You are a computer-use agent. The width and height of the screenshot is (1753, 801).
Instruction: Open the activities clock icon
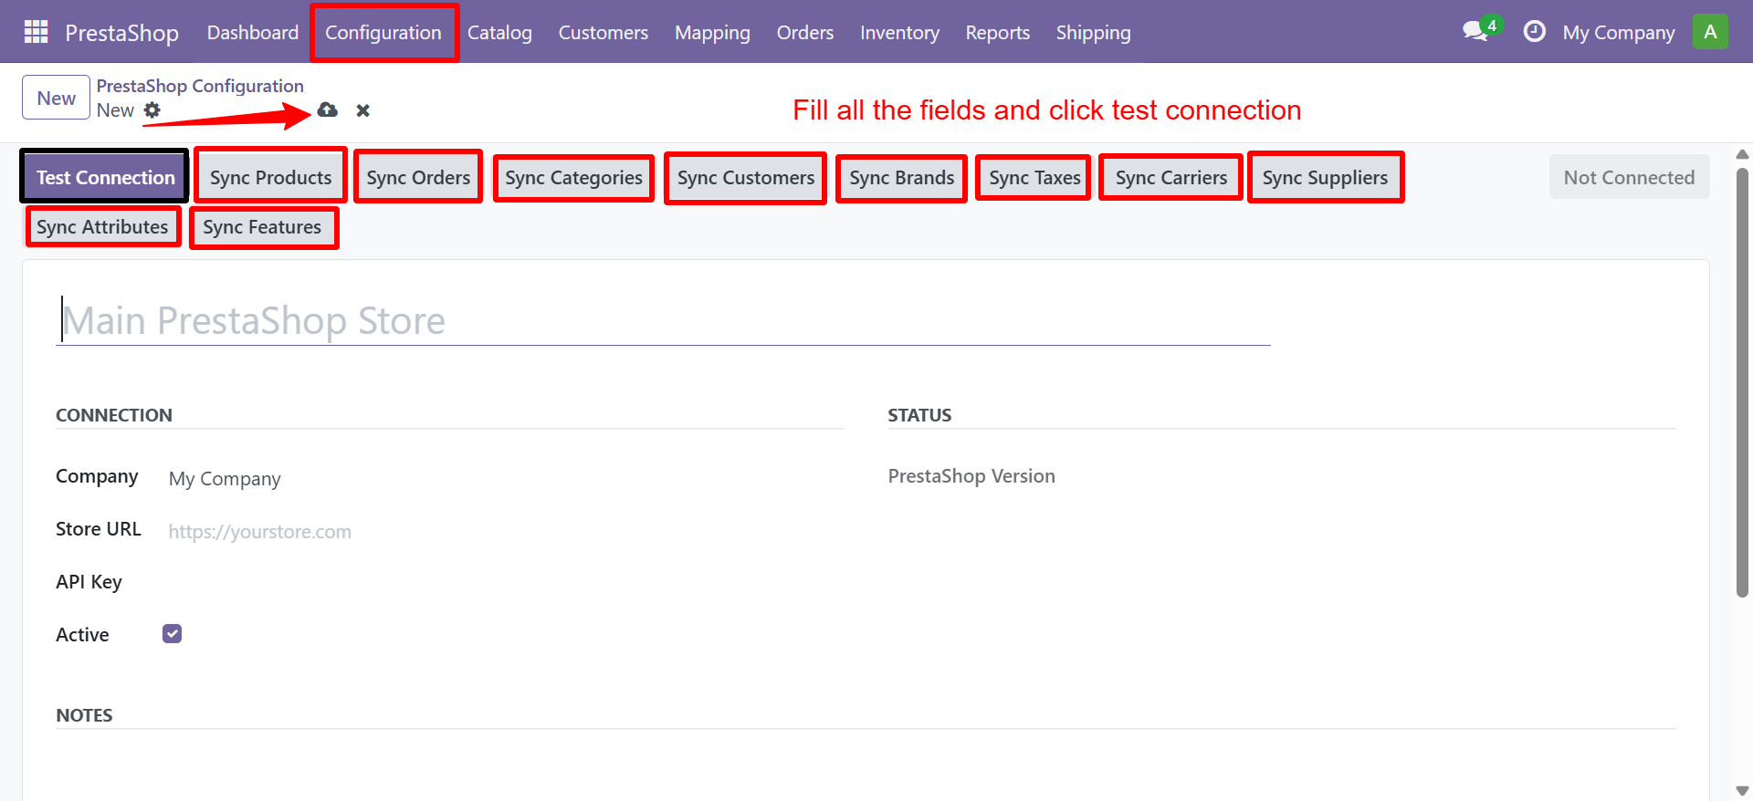tap(1535, 32)
